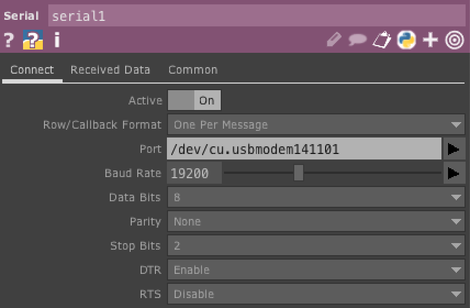Click the plus icon to add a custom parameter

pyautogui.click(x=430, y=40)
